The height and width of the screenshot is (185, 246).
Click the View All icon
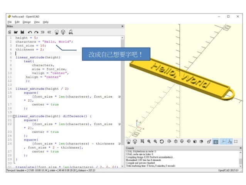coord(142,141)
